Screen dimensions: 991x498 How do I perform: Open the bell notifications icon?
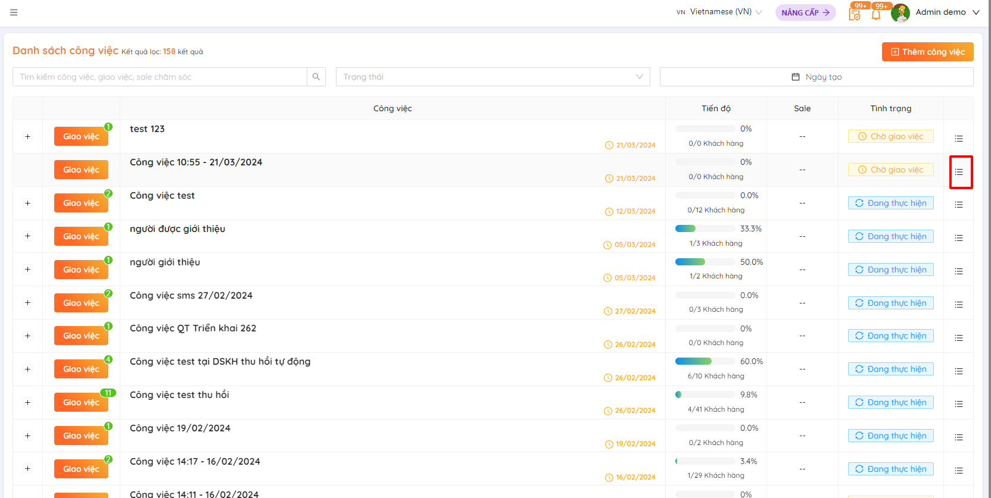(876, 14)
